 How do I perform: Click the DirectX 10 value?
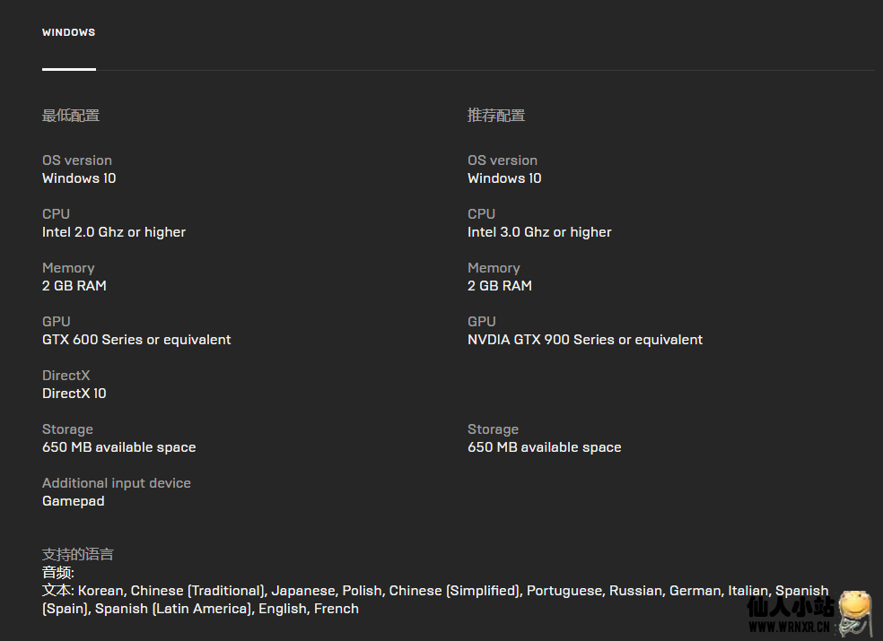click(x=74, y=394)
